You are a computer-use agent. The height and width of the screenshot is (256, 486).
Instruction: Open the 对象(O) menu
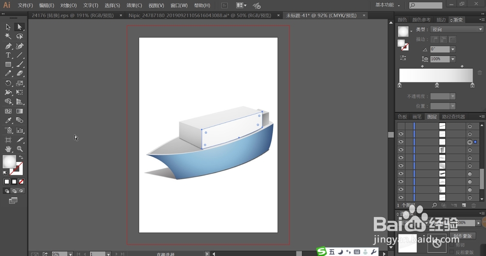[69, 5]
